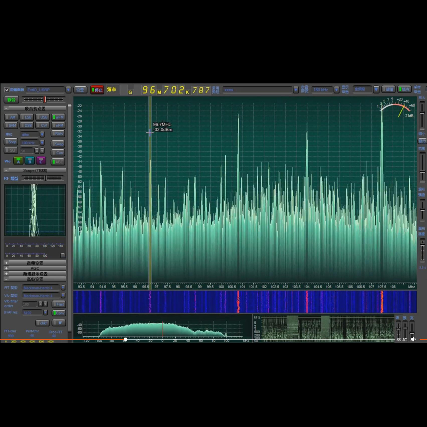The width and height of the screenshot is (427, 427).
Task: Click the 峰值 peak button
Action: coord(388,89)
